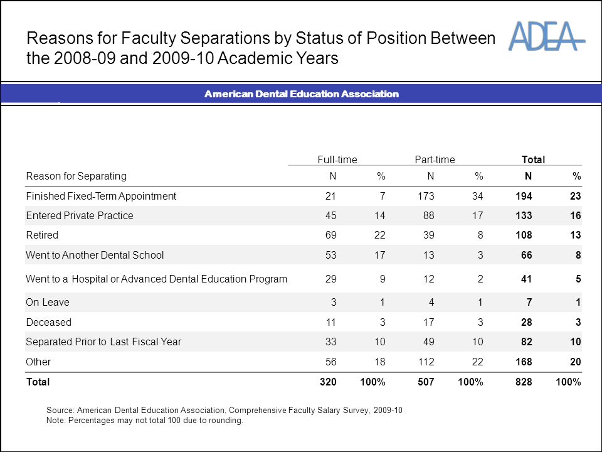Select the Retired row label

[x=42, y=235]
